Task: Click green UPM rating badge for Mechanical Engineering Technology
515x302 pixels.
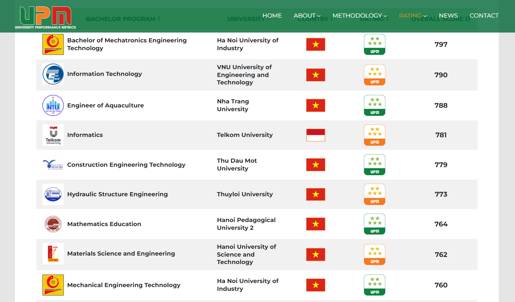Action: (x=374, y=285)
